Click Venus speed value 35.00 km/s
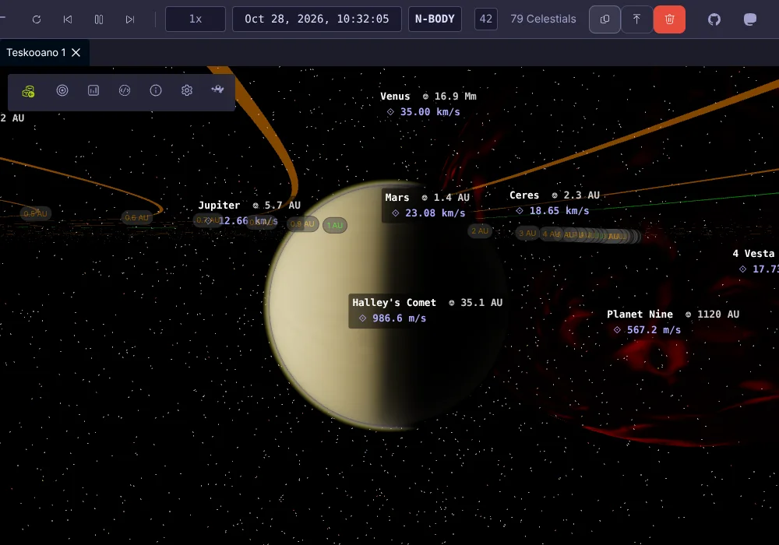The width and height of the screenshot is (779, 545). (430, 111)
